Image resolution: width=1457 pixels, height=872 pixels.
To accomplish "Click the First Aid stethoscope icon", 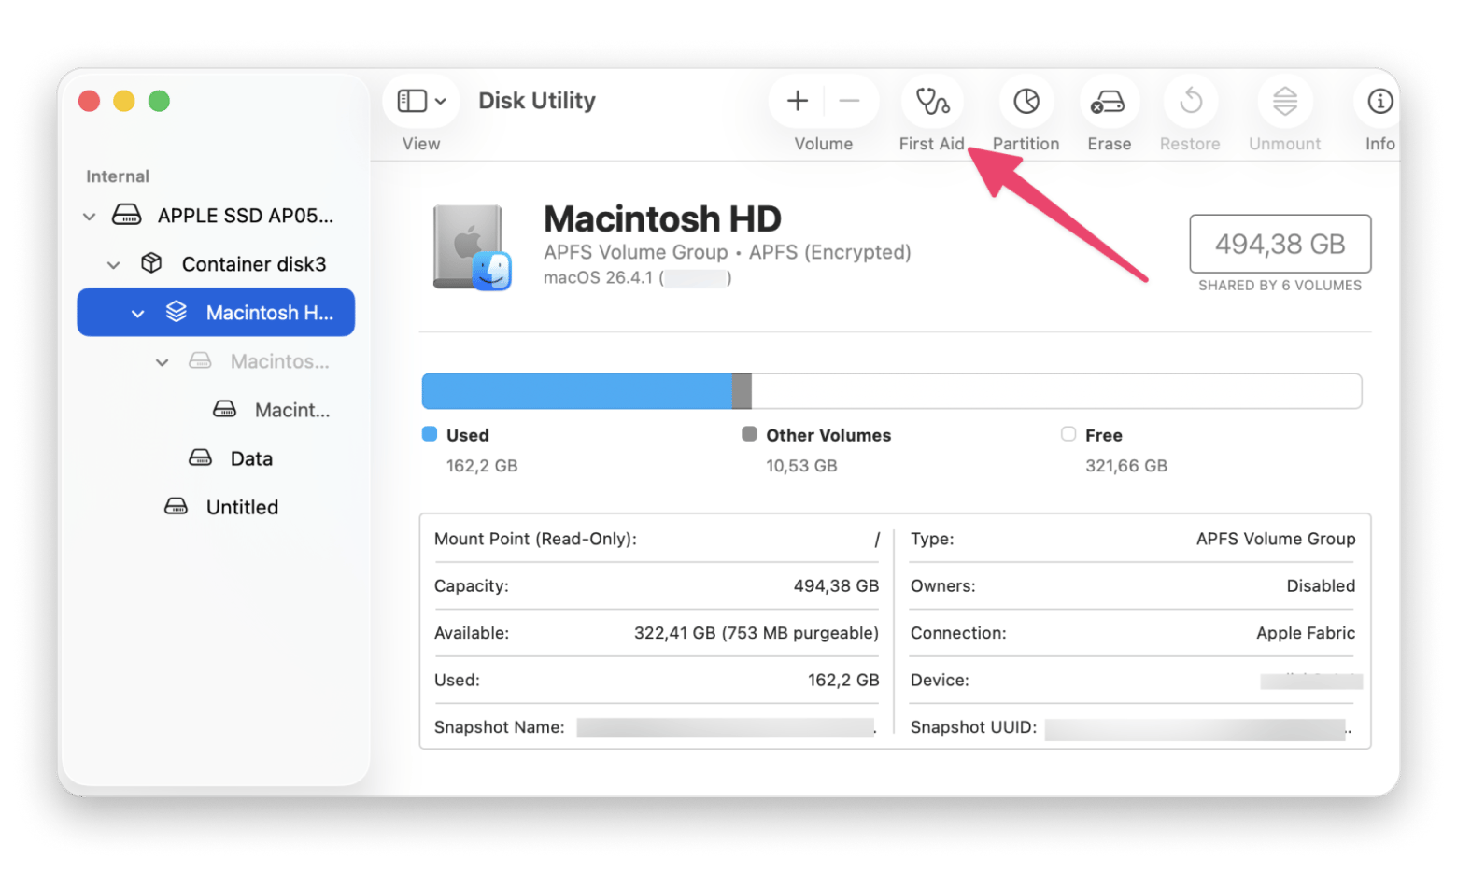I will coord(932,101).
